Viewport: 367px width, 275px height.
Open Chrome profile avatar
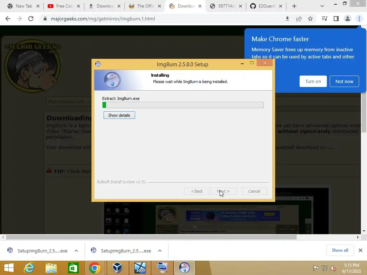348,19
